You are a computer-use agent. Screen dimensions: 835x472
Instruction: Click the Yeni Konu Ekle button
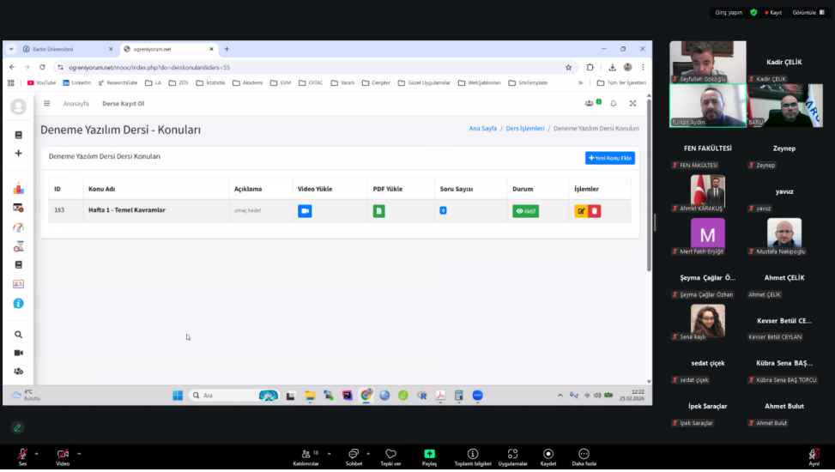point(609,158)
